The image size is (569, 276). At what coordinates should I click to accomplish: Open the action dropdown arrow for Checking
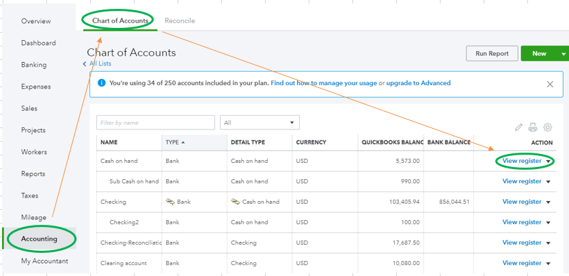click(548, 202)
